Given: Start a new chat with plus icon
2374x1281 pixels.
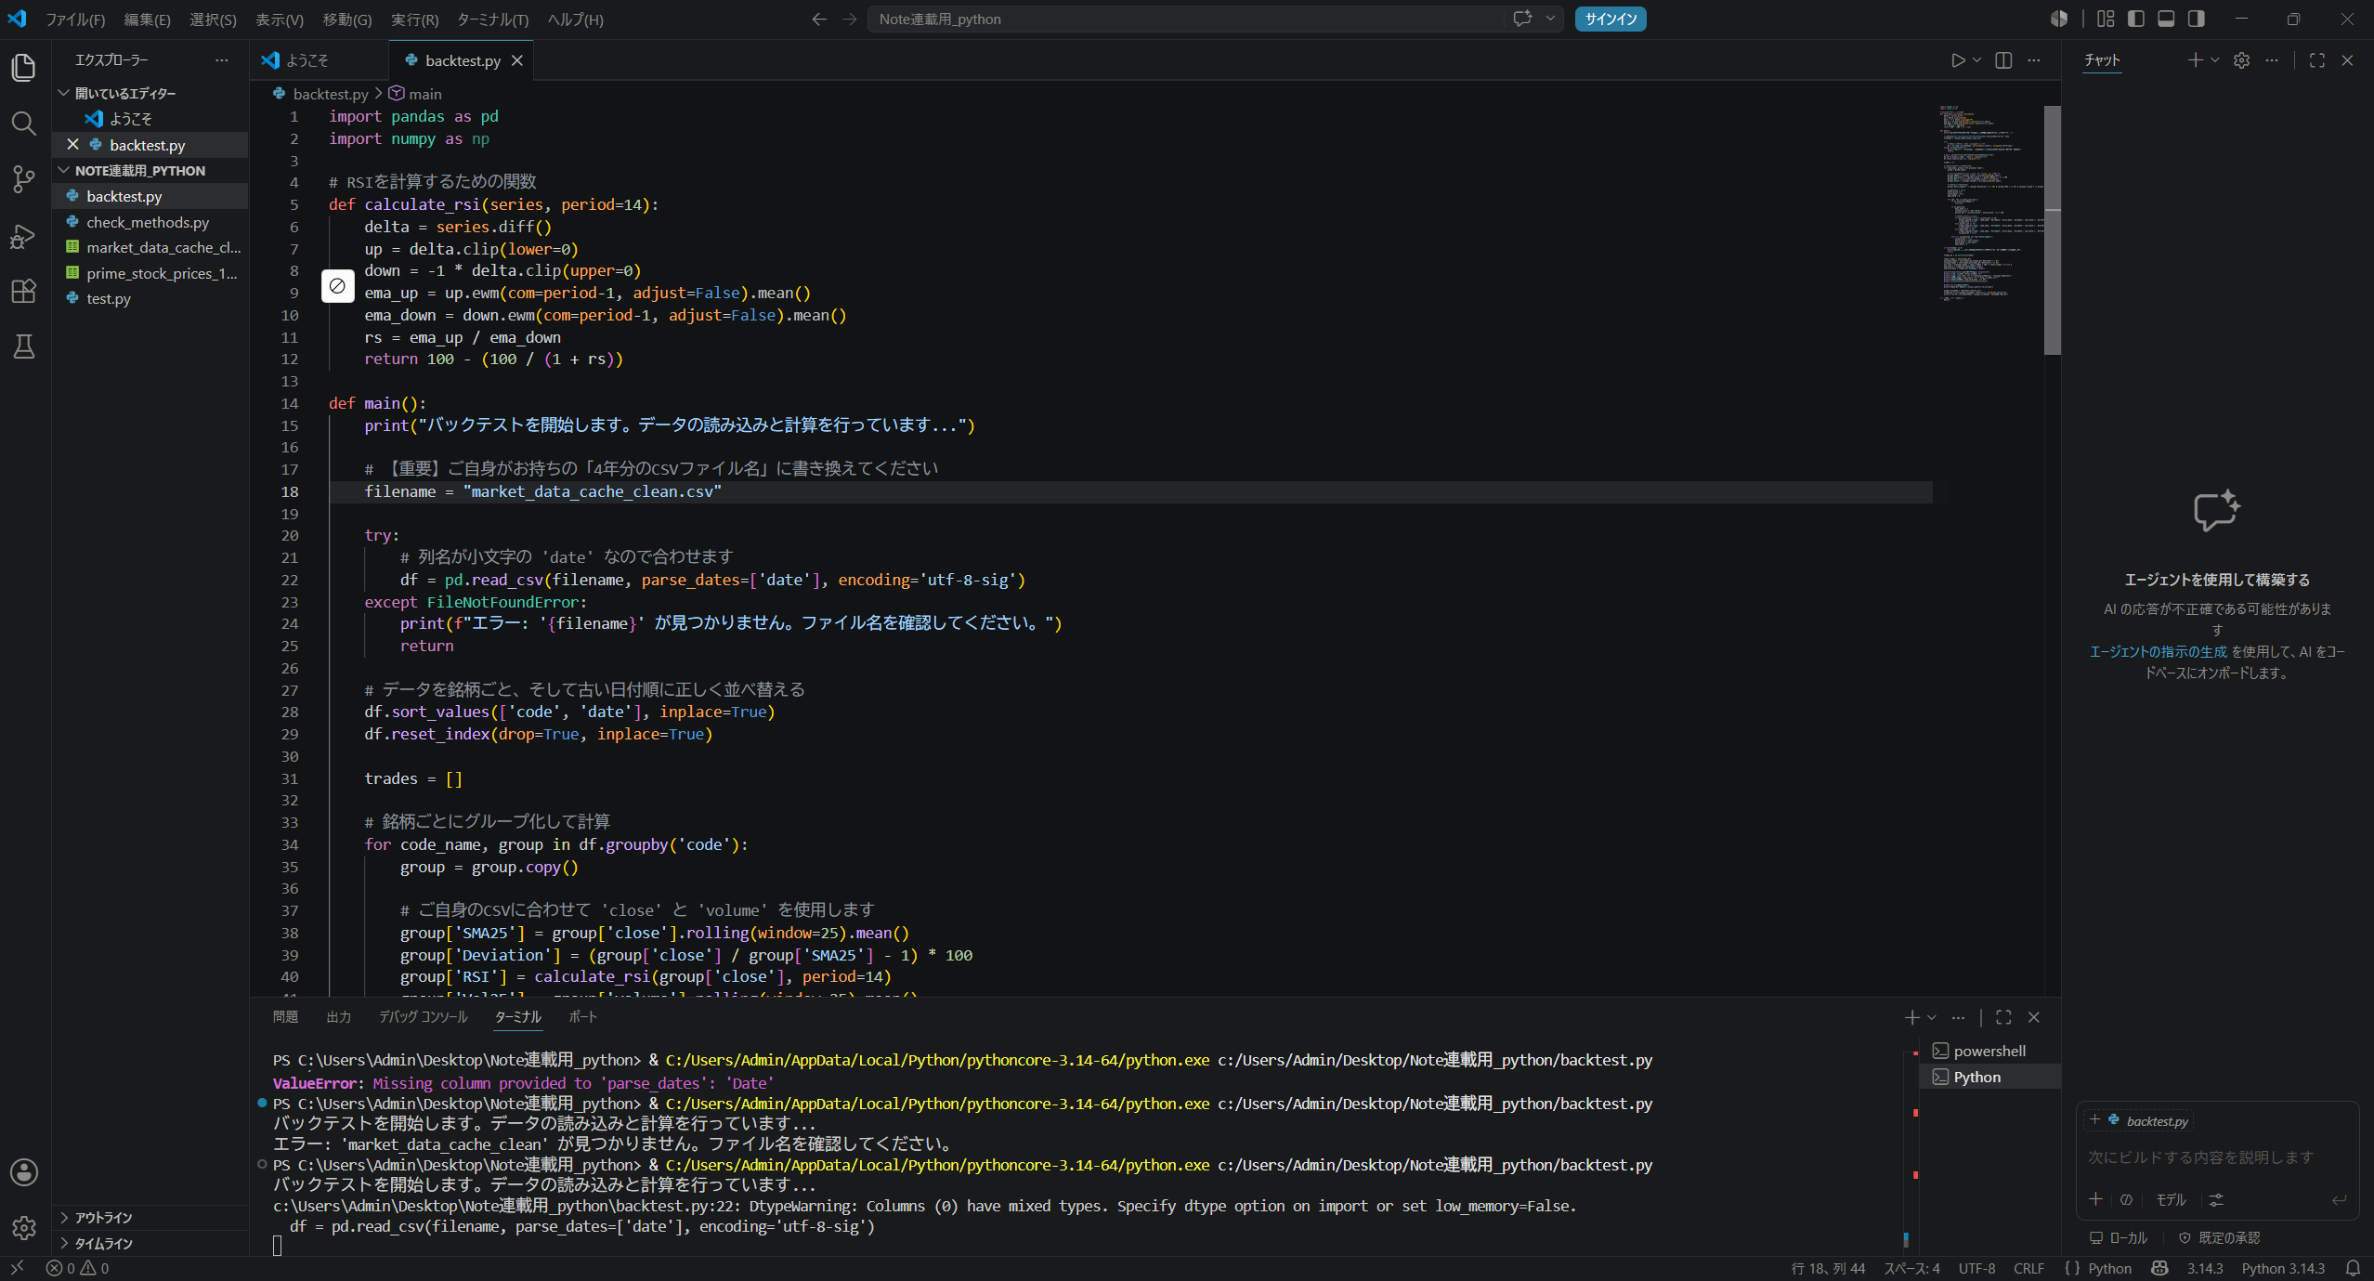Looking at the screenshot, I should click(x=2195, y=60).
